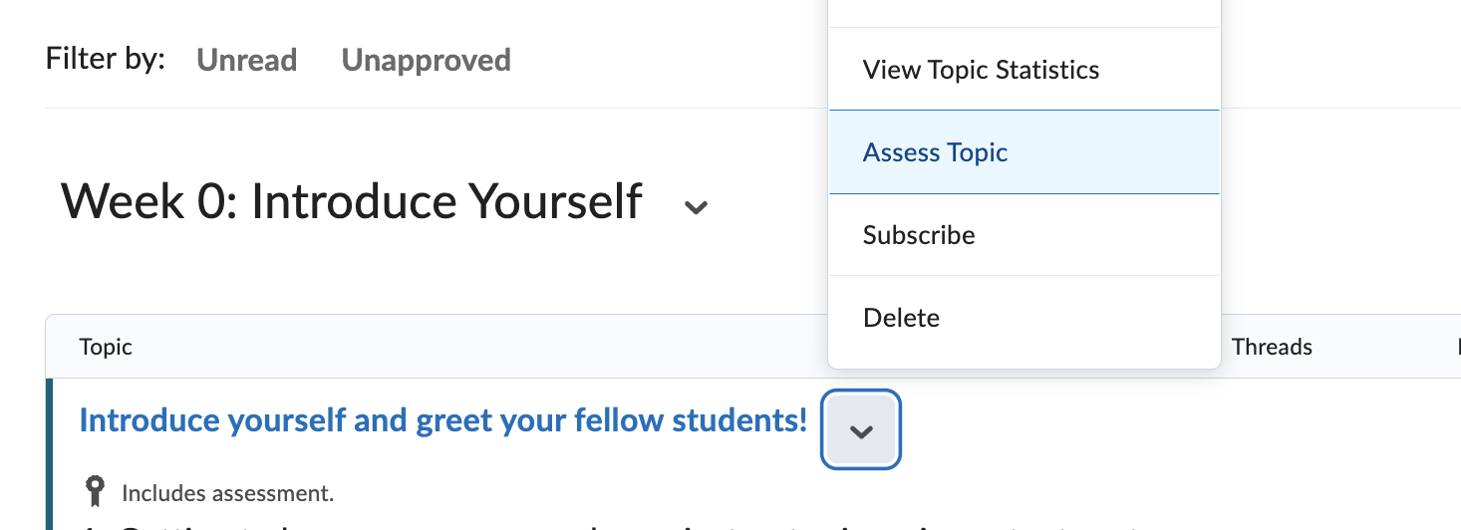1461x530 pixels.
Task: Filter discussions by Unapproved
Action: [x=426, y=60]
